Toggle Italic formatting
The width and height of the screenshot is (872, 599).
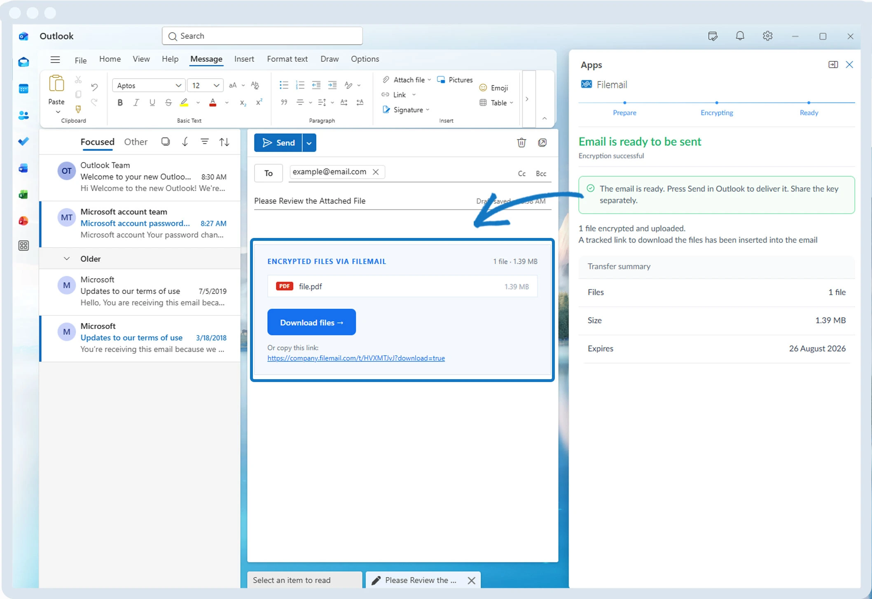(x=136, y=103)
